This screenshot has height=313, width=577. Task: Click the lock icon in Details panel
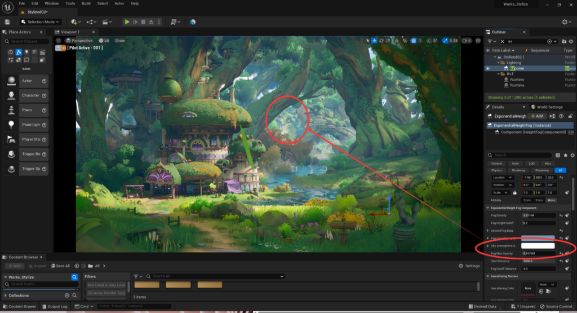point(570,116)
